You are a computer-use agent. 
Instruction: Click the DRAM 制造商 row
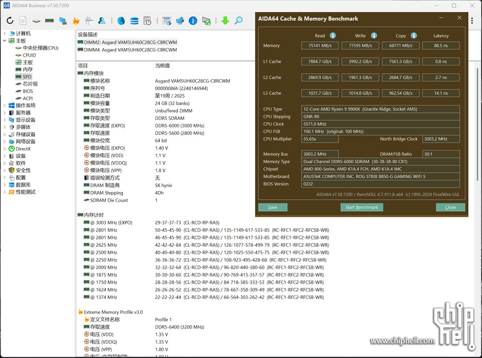point(128,185)
